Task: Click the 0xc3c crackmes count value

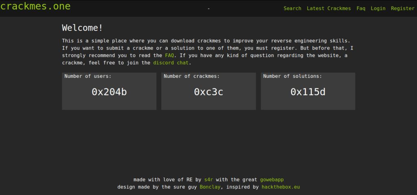Action: coord(208,92)
